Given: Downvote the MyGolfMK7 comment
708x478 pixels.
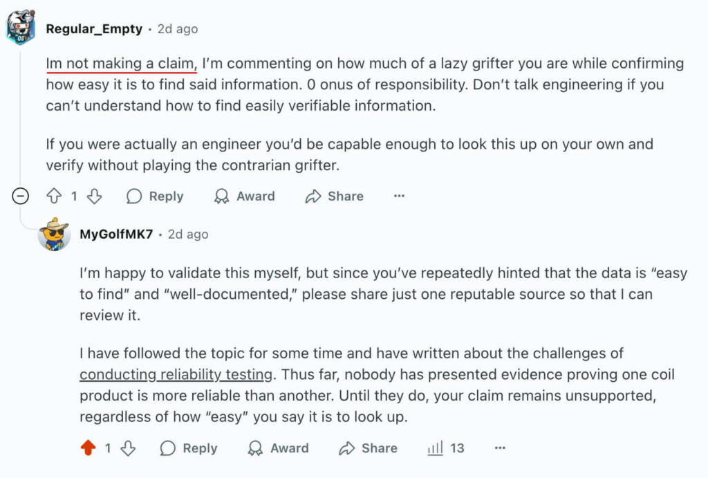Looking at the screenshot, I should 128,448.
